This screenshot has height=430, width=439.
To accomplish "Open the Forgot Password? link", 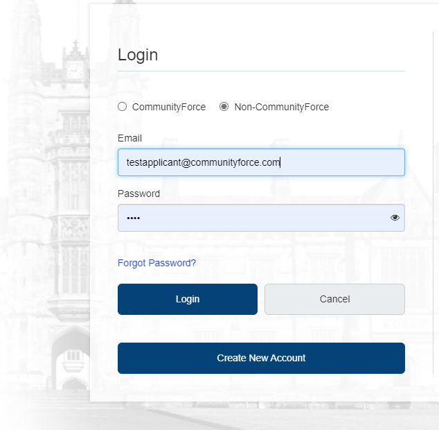I will (x=156, y=263).
